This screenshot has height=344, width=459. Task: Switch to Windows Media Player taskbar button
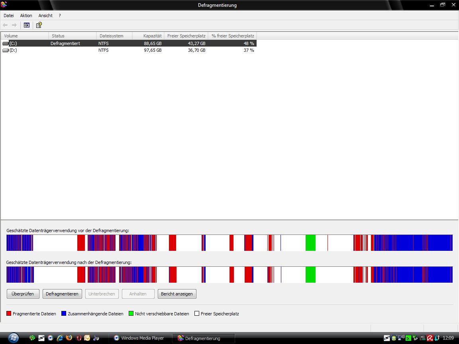pyautogui.click(x=139, y=338)
